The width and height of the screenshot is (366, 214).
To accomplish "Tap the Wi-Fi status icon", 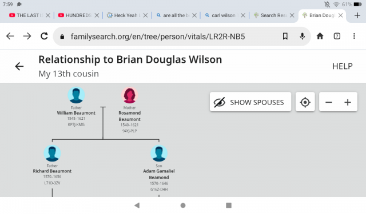I will (336, 4).
